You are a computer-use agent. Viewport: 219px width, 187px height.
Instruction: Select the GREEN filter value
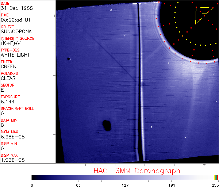[x=8, y=67]
